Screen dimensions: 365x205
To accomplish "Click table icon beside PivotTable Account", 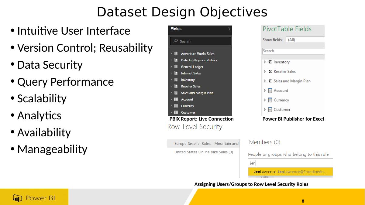I will click(270, 91).
